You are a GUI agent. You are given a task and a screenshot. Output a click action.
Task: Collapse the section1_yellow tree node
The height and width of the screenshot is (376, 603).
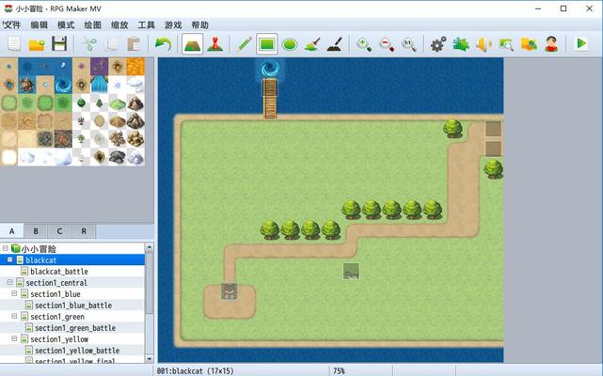pyautogui.click(x=15, y=338)
